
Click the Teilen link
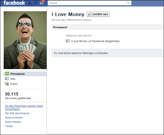(9, 126)
